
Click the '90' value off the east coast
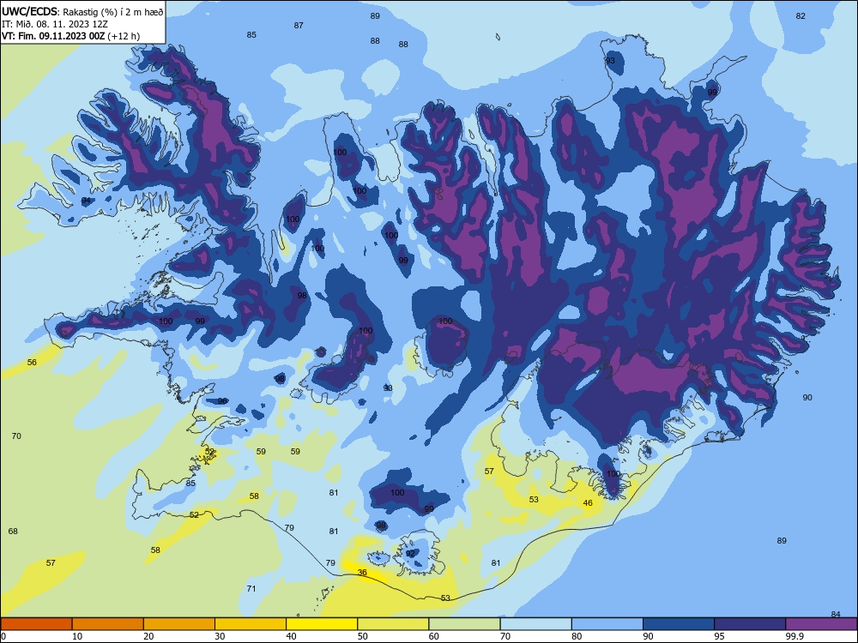pyautogui.click(x=807, y=398)
